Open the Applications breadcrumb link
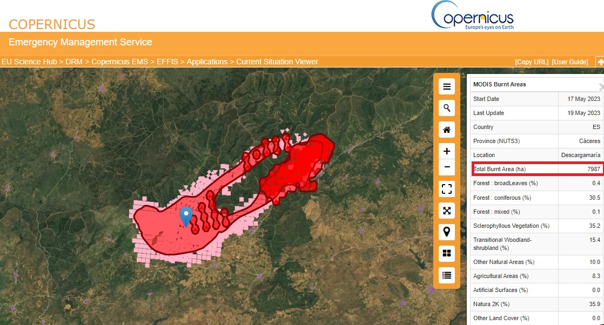 click(x=207, y=62)
